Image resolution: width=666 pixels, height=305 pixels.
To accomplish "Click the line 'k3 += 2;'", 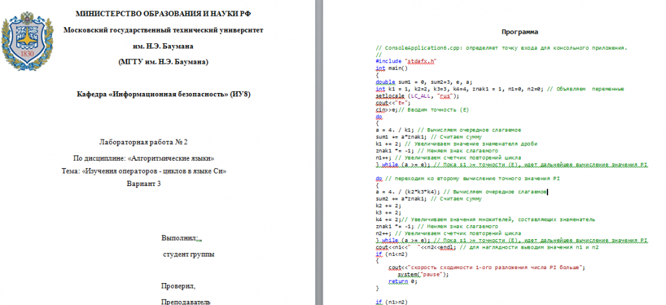I will click(x=388, y=212).
